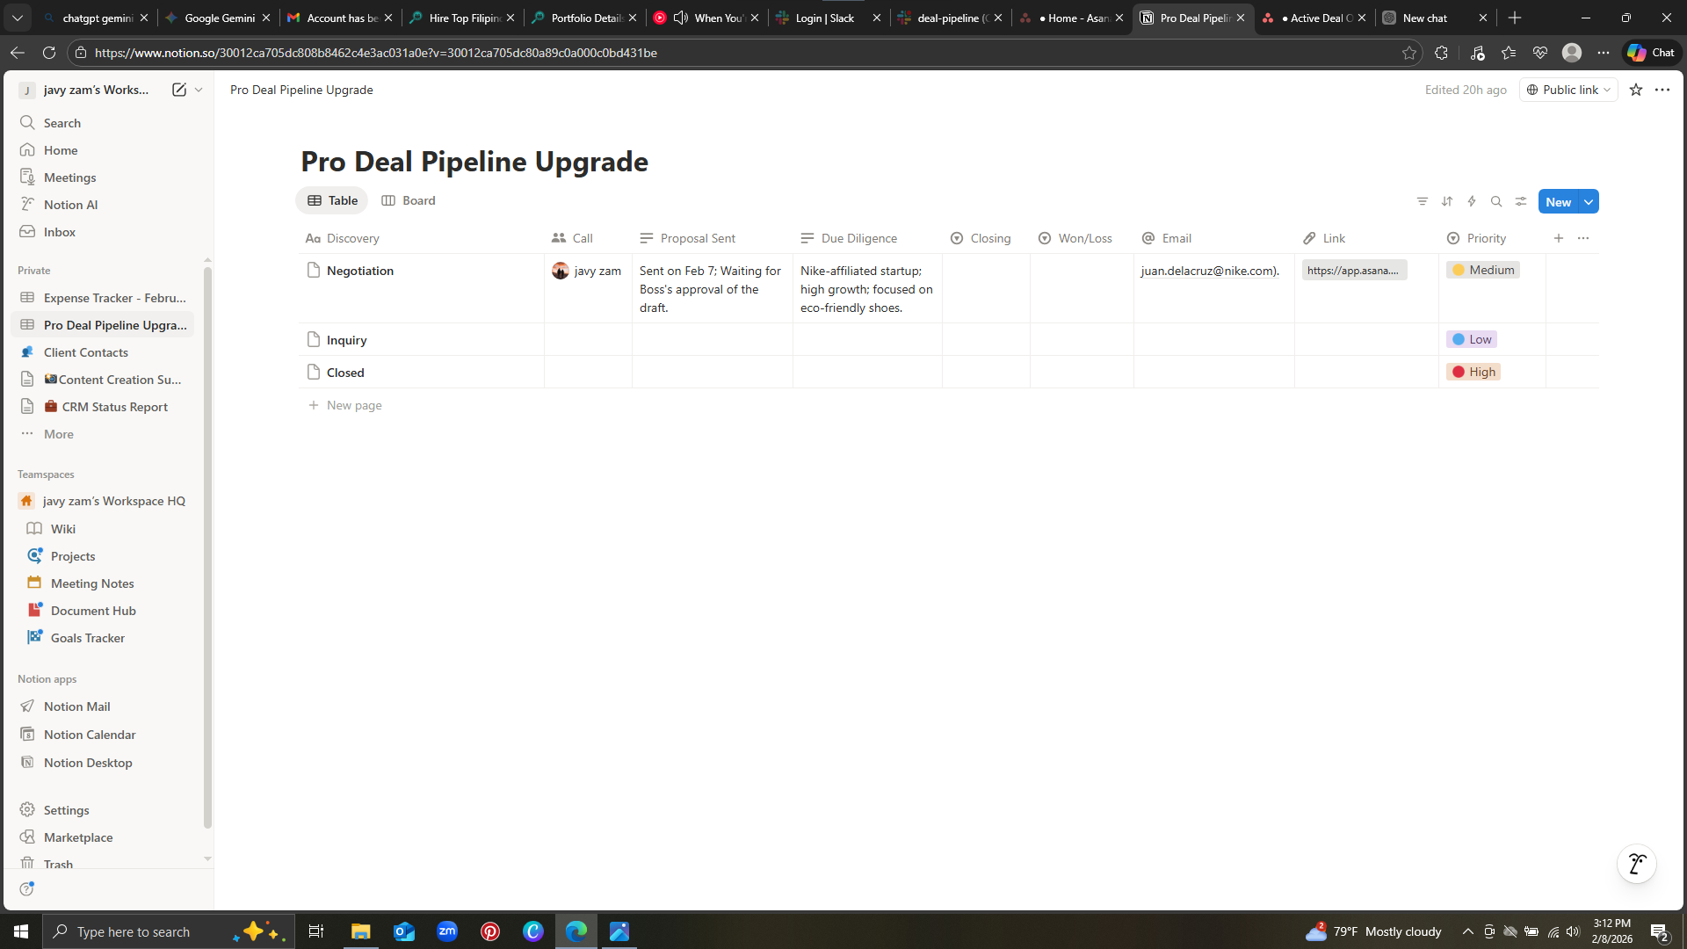This screenshot has height=949, width=1687.
Task: Expand the New button dropdown arrow
Action: 1589,202
